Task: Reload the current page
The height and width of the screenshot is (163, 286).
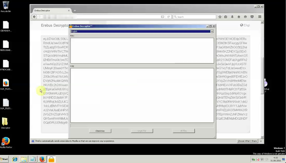Action: tap(169, 17)
